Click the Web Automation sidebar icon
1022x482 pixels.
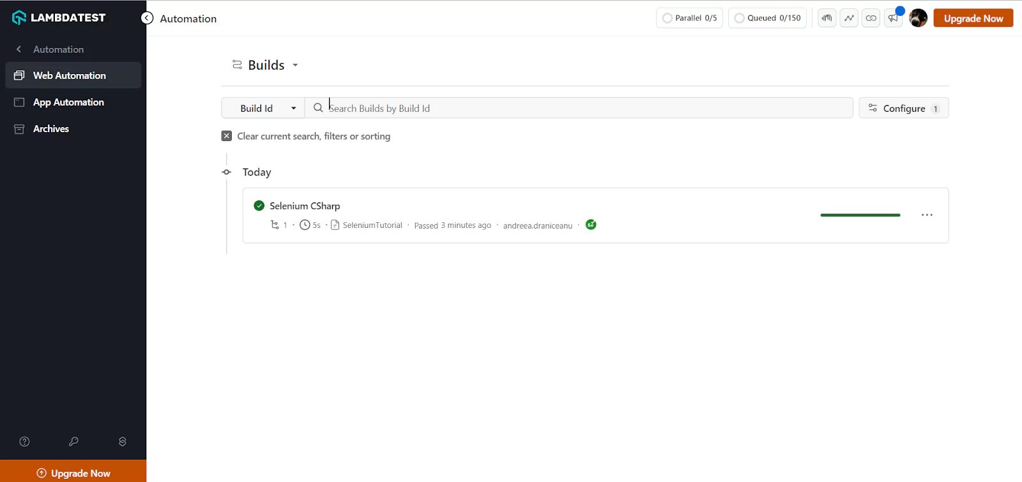point(19,75)
